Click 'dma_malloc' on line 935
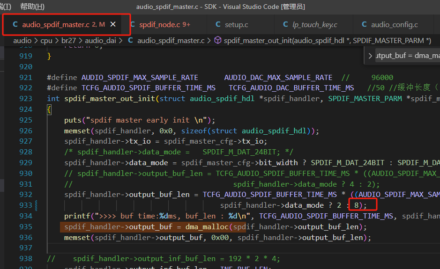The width and height of the screenshot is (440, 269). [x=207, y=227]
